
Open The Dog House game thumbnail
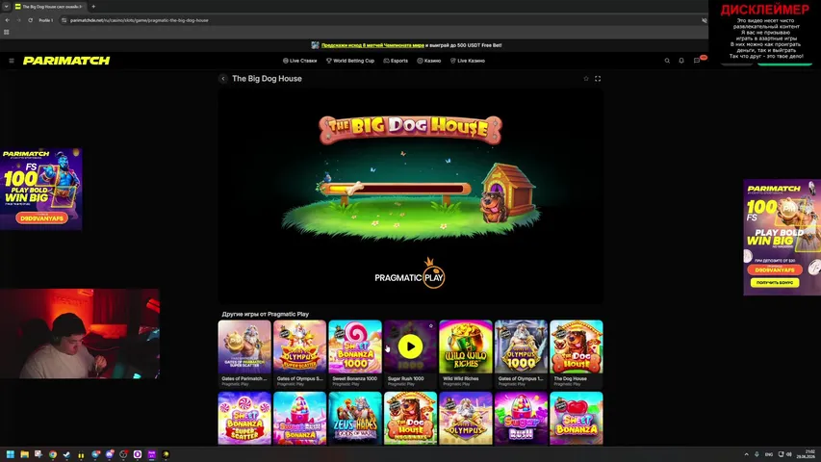point(576,346)
